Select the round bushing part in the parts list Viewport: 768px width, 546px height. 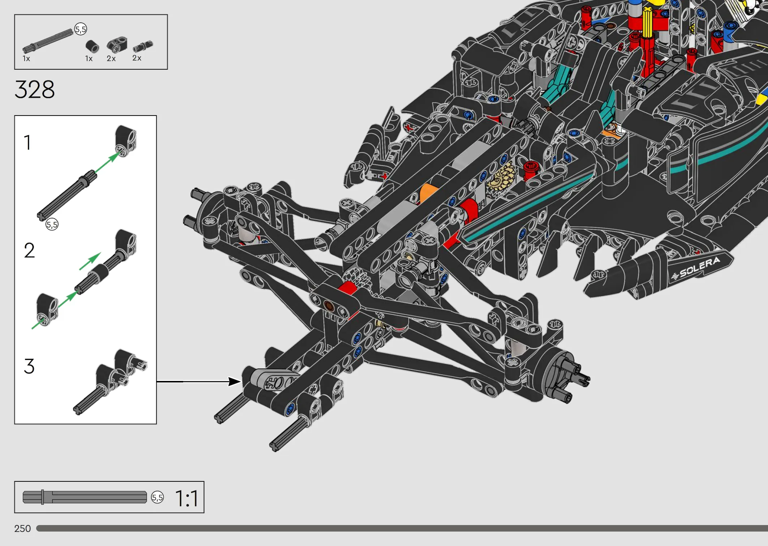pyautogui.click(x=92, y=46)
